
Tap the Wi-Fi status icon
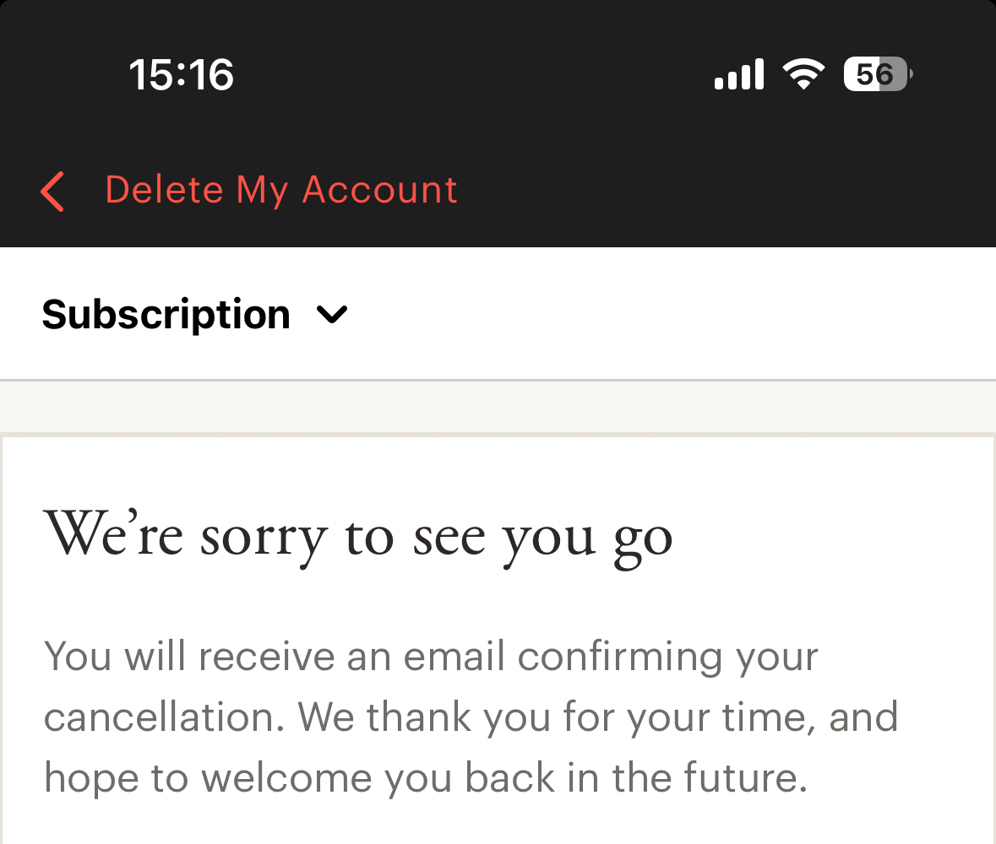click(803, 74)
